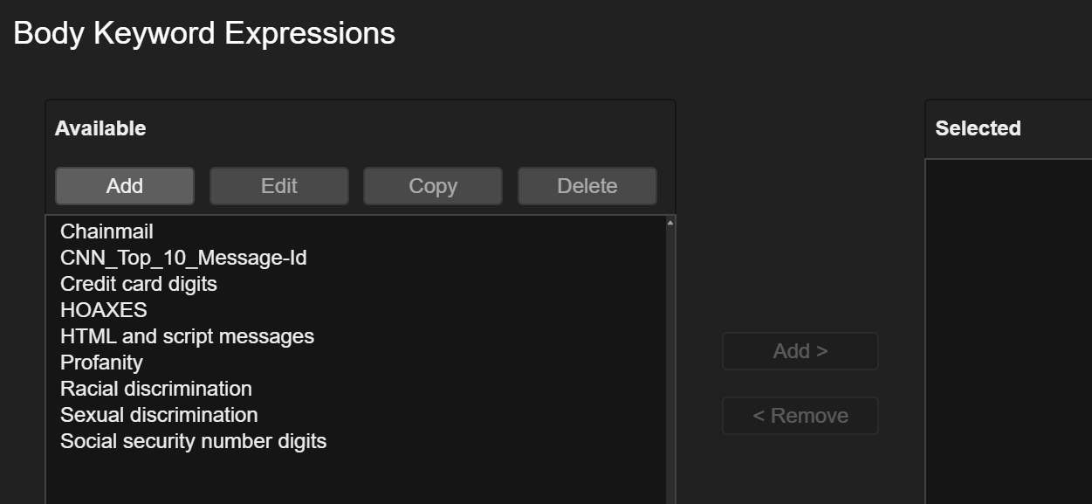Select Chainmail in the Available list

pyautogui.click(x=106, y=231)
